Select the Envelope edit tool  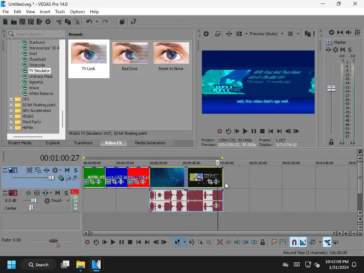point(192,242)
